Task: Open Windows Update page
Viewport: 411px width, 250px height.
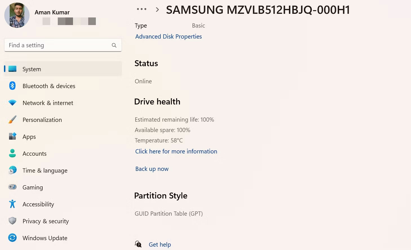Action: [x=63, y=238]
